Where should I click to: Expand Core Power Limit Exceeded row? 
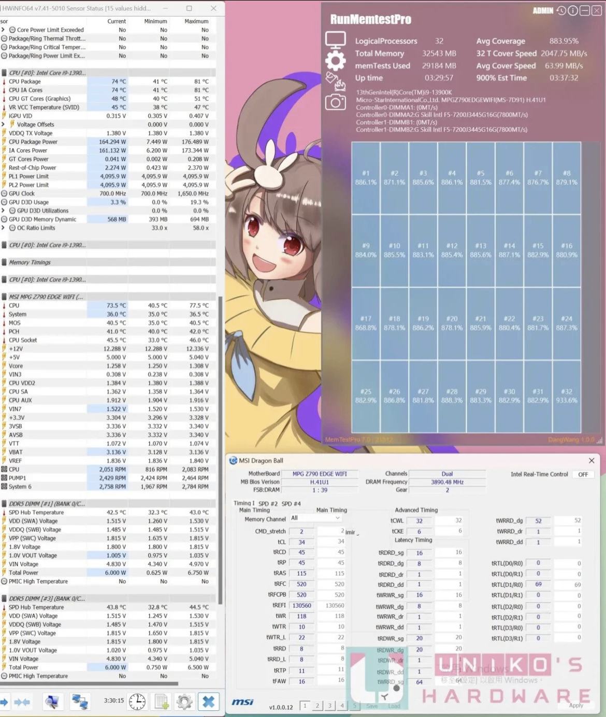pos(3,30)
